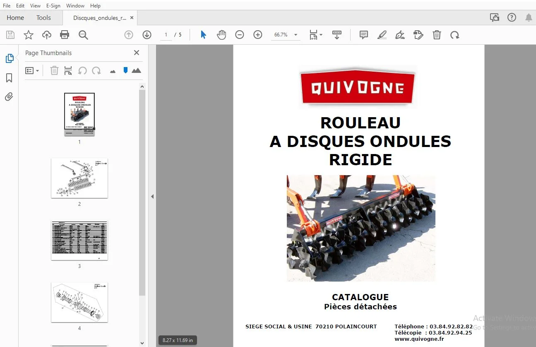Close the Page Thumbnails panel
This screenshot has height=347, width=536.
point(137,53)
